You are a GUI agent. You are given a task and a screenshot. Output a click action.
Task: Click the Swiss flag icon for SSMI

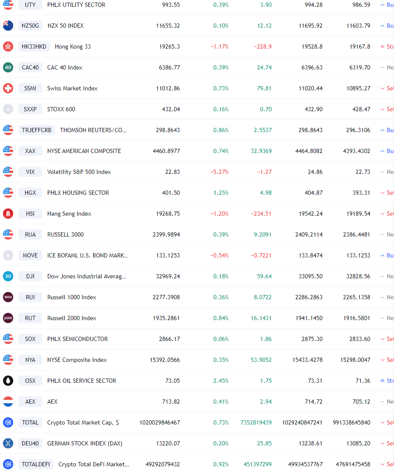(8, 88)
